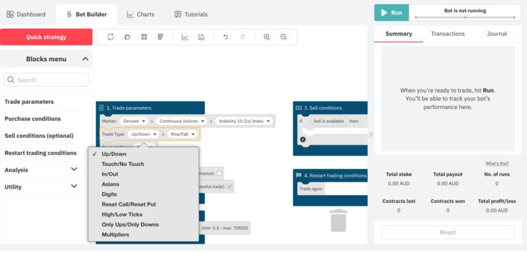
Task: Open the Continuous Indices dropdown
Action: [x=182, y=122]
